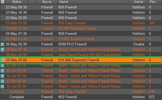This screenshot has height=100, width=162.
Task: Click the blue icon beside 16 Jun 07:30
Action: point(2,76)
